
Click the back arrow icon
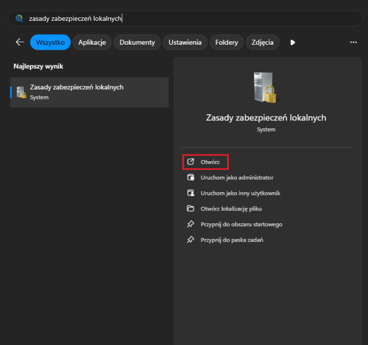click(x=20, y=42)
